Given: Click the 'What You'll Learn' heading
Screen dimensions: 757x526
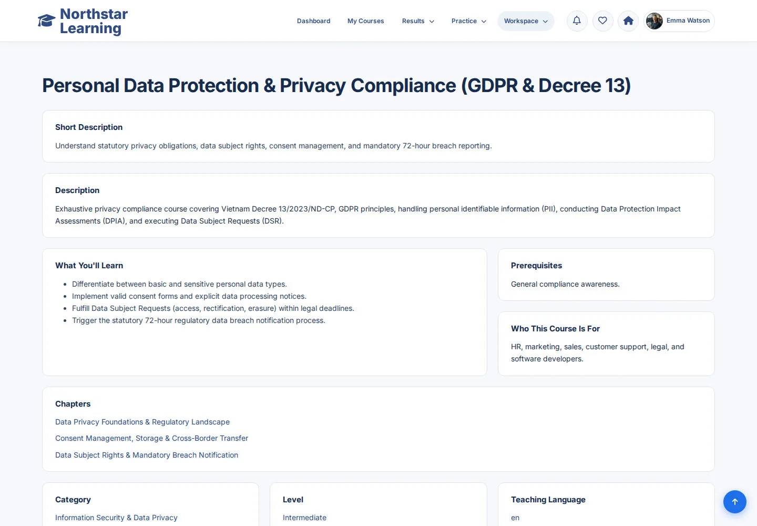Looking at the screenshot, I should [89, 266].
